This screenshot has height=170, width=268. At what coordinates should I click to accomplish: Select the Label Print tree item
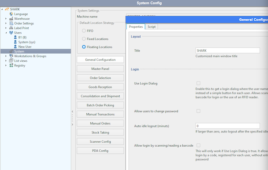pyautogui.click(x=21, y=28)
